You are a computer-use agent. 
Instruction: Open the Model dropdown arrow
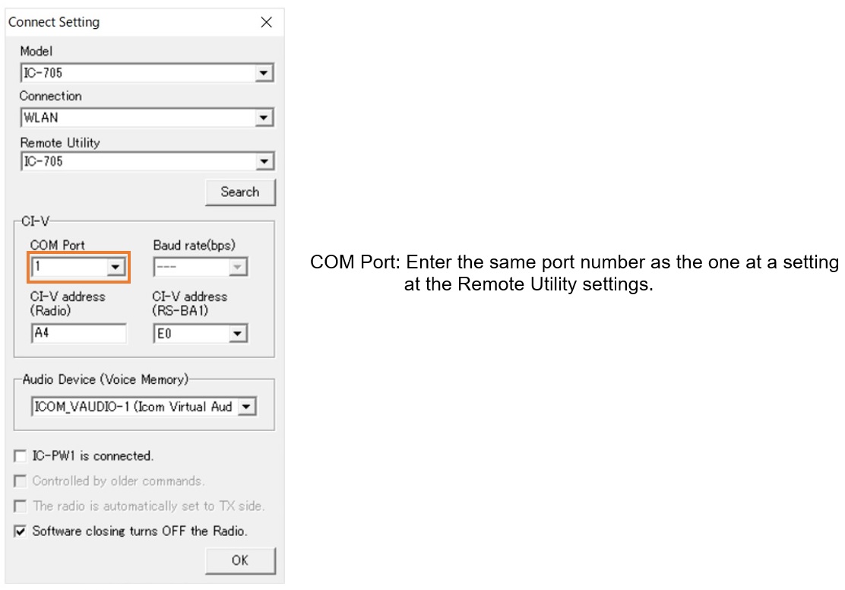coord(264,73)
